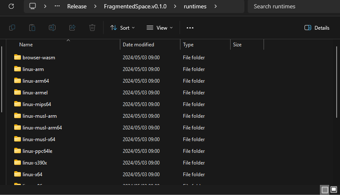Click the This PC monitor icon
The width and height of the screenshot is (340, 195).
pyautogui.click(x=33, y=7)
